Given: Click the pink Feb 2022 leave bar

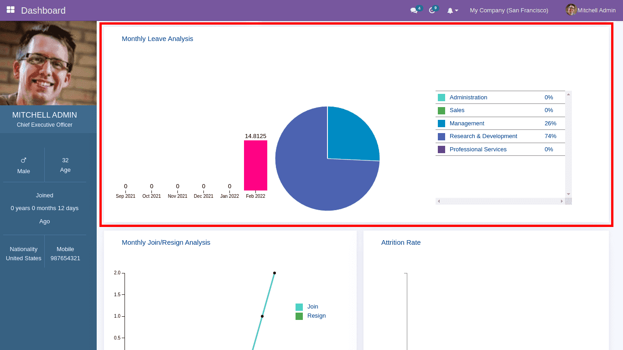Looking at the screenshot, I should [255, 165].
